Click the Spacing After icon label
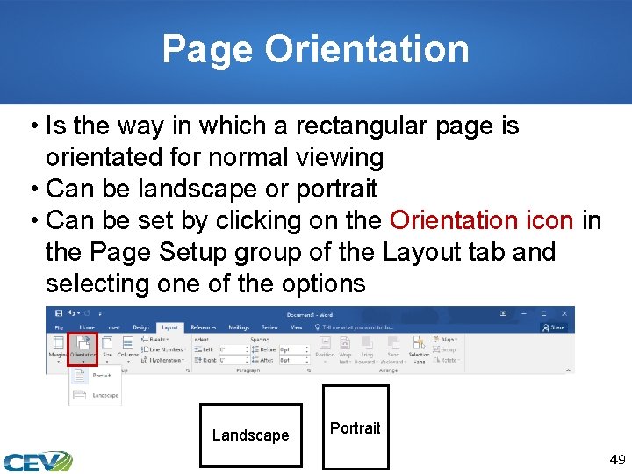632x474 pixels. click(262, 360)
